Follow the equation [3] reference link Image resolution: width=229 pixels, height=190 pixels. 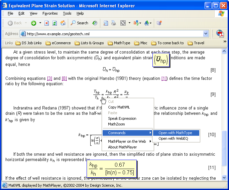[49, 78]
